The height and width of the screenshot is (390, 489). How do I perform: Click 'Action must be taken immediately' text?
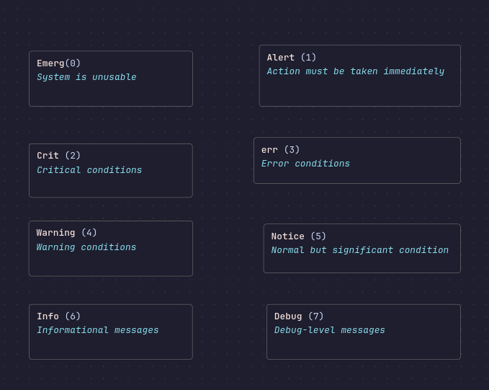356,71
